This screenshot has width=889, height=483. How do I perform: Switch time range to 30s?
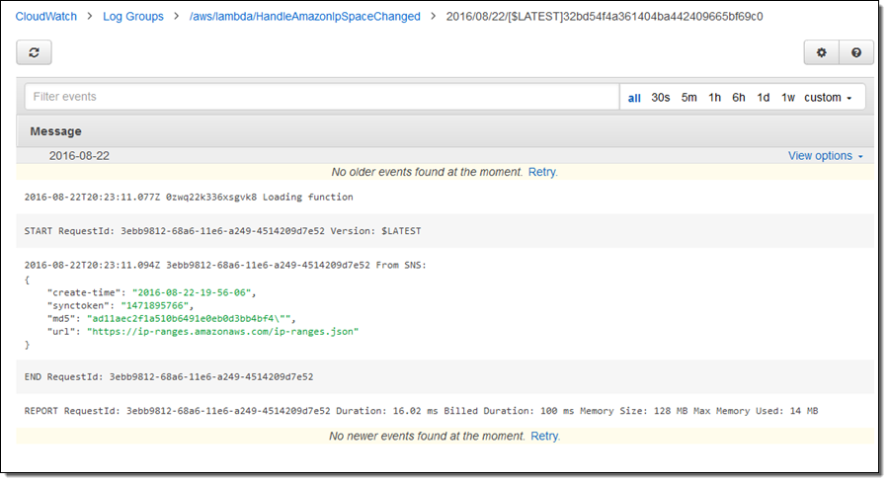click(x=660, y=98)
